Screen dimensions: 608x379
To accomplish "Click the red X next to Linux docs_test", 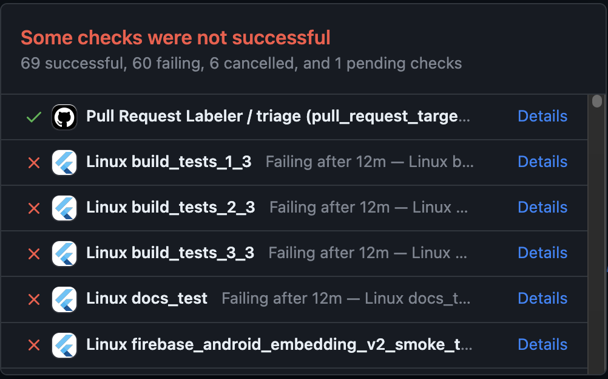I will [x=33, y=299].
